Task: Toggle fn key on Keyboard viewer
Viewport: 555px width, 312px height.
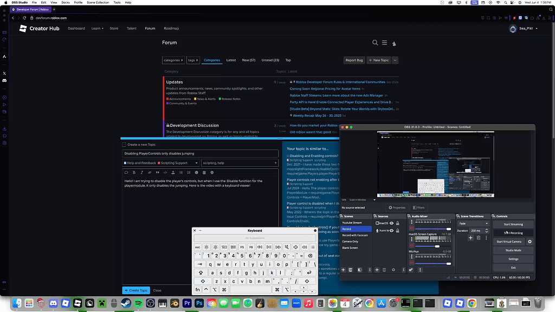Action: coord(197,289)
